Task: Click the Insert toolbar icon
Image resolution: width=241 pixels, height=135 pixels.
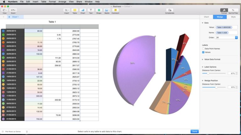Action: (x=67, y=10)
